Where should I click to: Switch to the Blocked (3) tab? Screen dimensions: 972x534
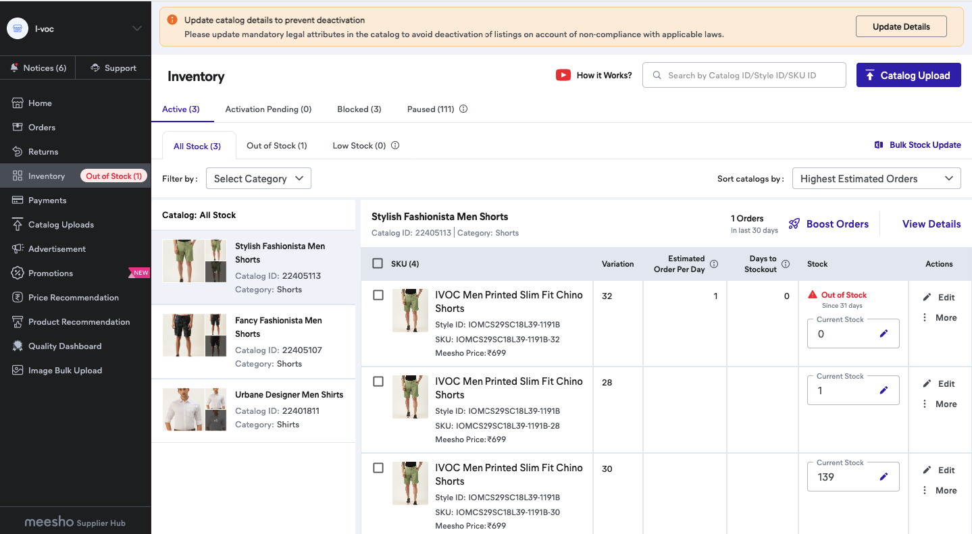pyautogui.click(x=359, y=109)
